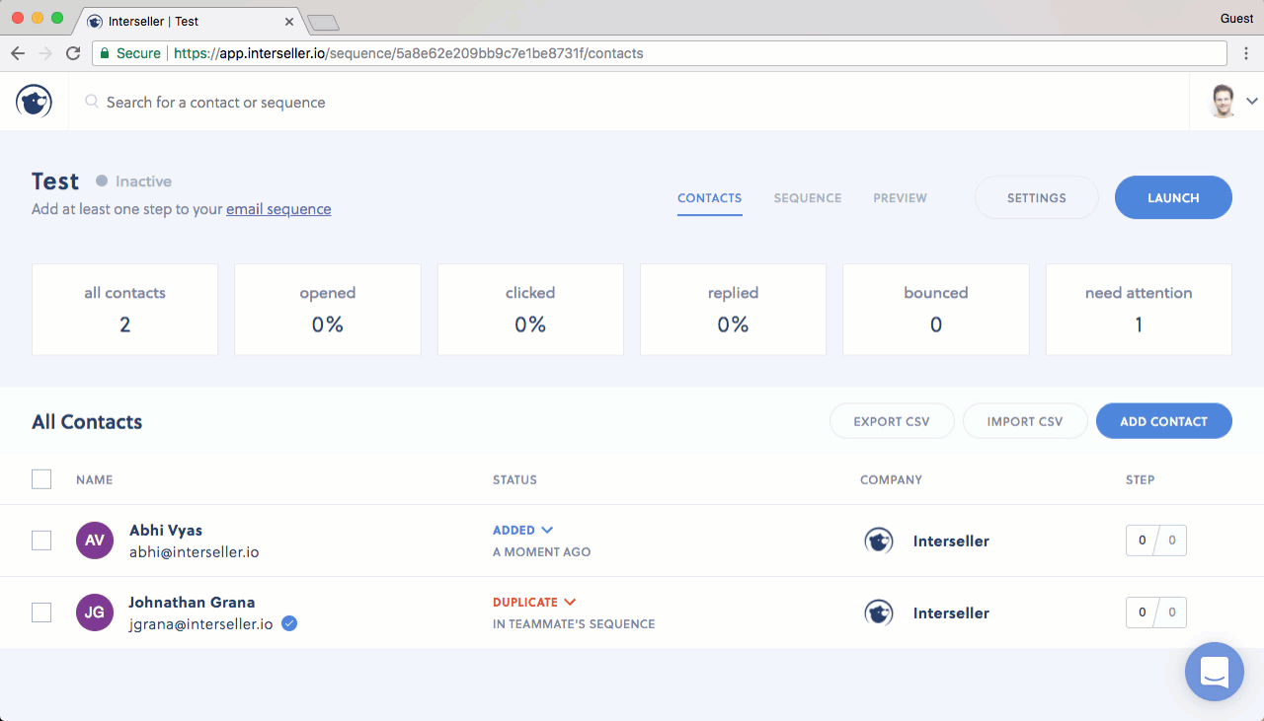
Task: Filter by the replied stat card
Action: click(x=733, y=310)
